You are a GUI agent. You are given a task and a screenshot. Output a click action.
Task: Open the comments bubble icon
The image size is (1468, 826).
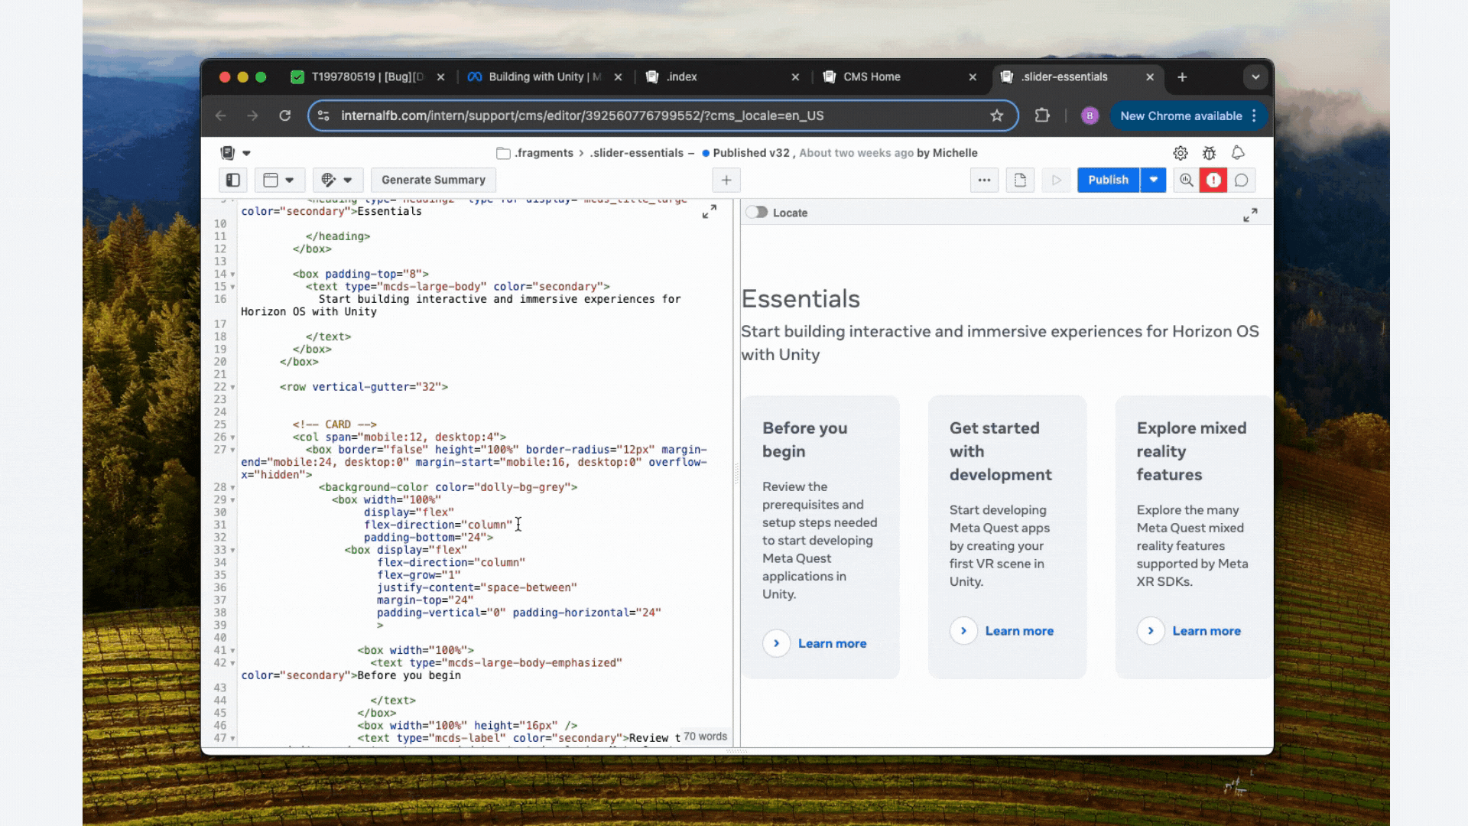(x=1242, y=180)
